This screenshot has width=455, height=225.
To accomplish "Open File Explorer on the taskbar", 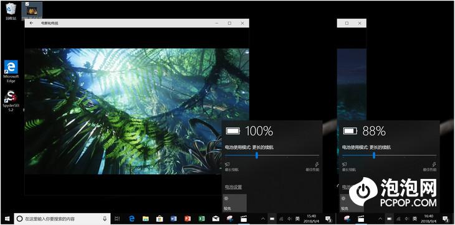I will coord(146,219).
